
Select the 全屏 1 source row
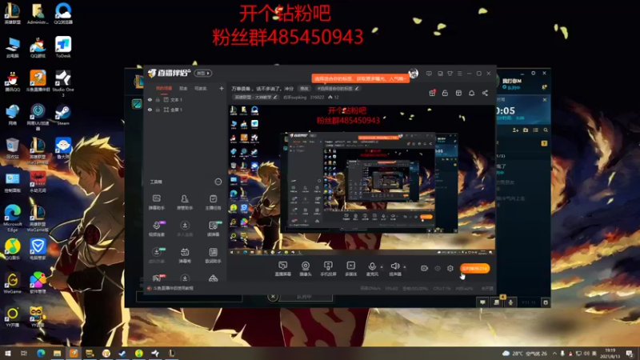pyautogui.click(x=186, y=110)
